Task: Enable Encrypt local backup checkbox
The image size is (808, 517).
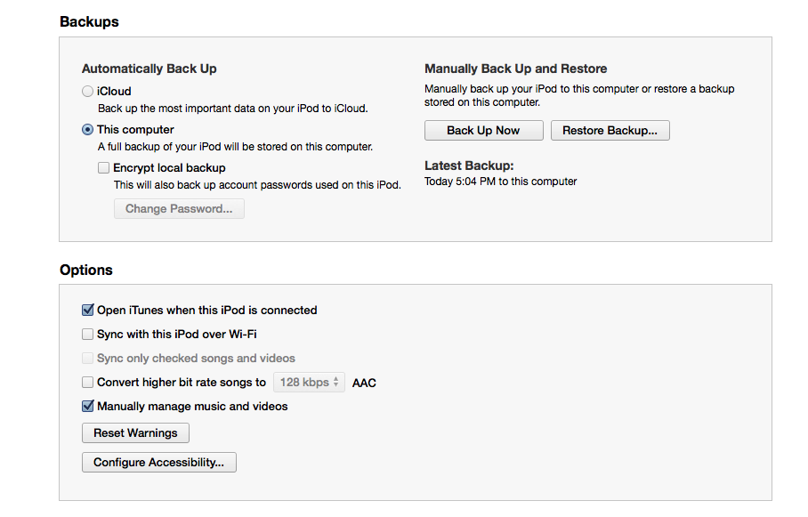Action: point(104,167)
